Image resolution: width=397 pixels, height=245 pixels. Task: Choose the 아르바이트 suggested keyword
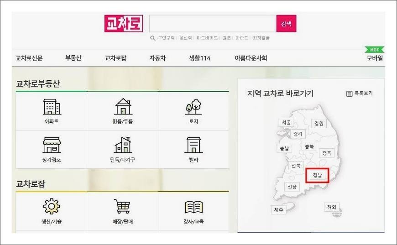(x=207, y=38)
